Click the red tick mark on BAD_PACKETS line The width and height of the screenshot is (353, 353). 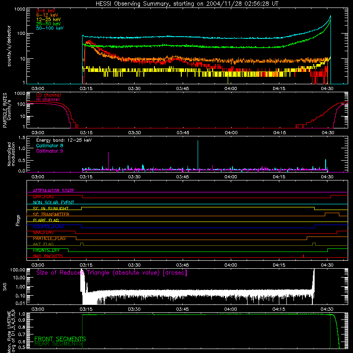point(304,256)
